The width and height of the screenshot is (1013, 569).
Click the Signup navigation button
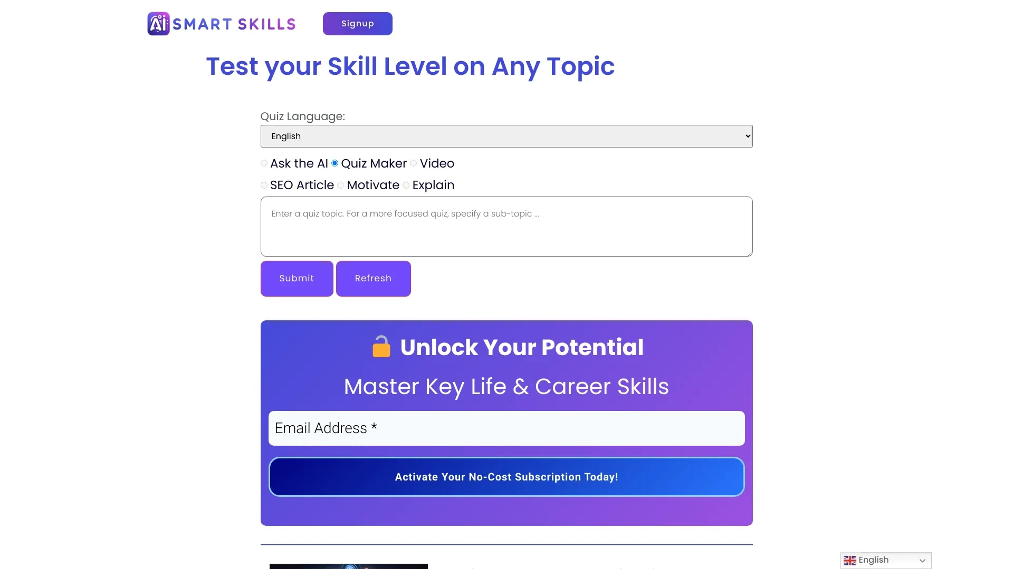(x=357, y=24)
